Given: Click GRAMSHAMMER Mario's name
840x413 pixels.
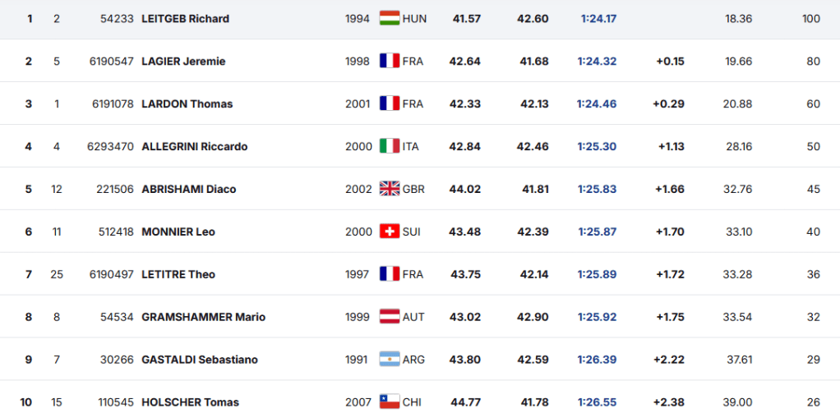Looking at the screenshot, I should [x=203, y=317].
